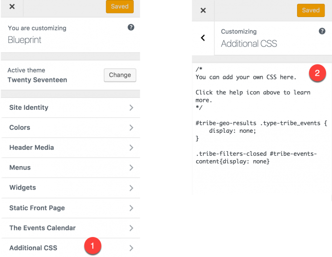Open the Header Media section
Viewport: 332px width, 257px height.
click(x=31, y=147)
